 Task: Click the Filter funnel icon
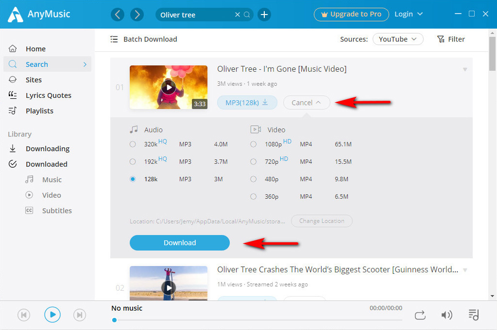(441, 39)
